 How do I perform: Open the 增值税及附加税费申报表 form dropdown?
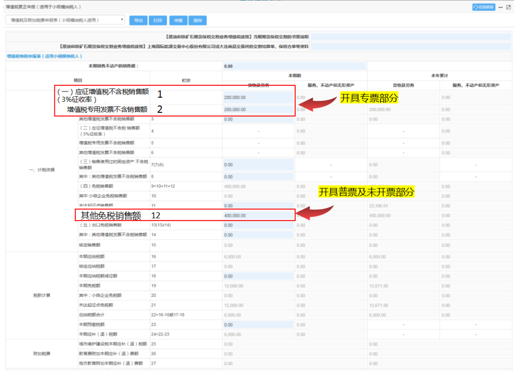tap(66, 20)
